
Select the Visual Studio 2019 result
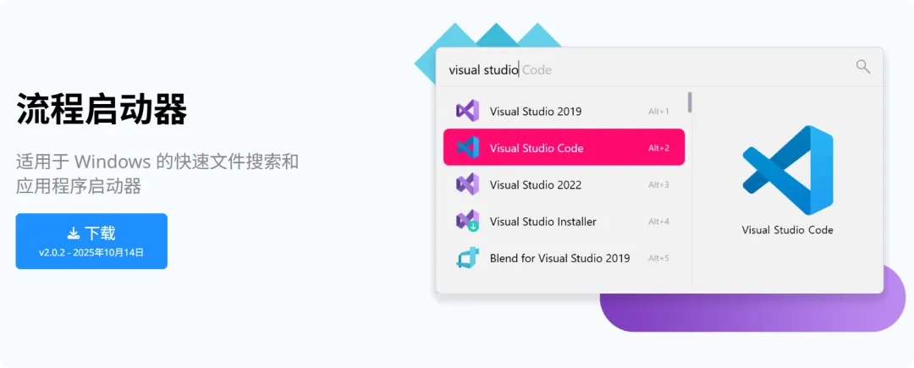pos(564,111)
